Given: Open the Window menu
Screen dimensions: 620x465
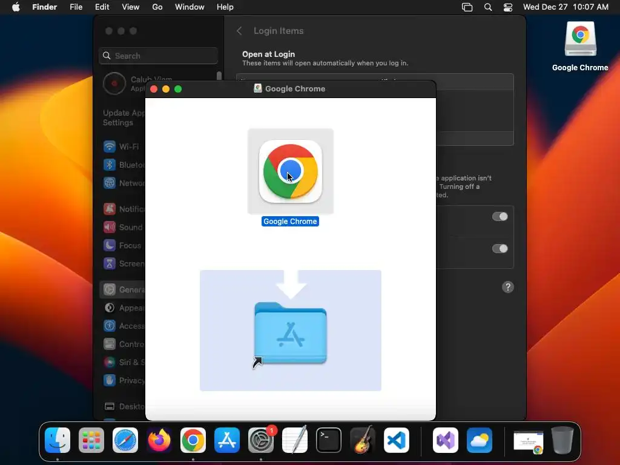Looking at the screenshot, I should pos(190,7).
